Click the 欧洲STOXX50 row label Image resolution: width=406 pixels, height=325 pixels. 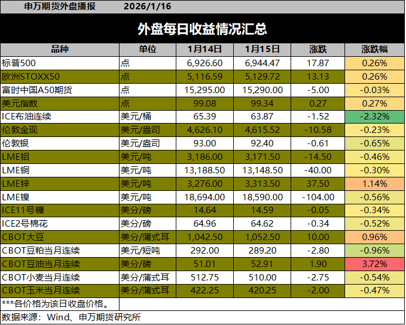30,77
